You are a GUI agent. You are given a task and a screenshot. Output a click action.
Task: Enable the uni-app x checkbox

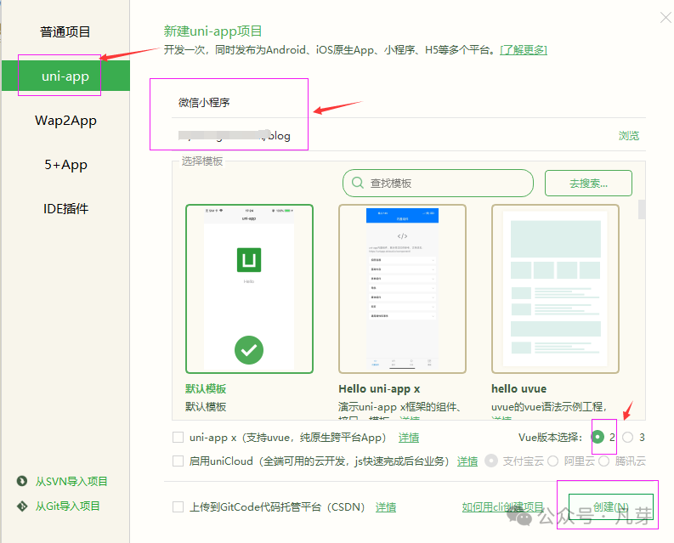178,438
